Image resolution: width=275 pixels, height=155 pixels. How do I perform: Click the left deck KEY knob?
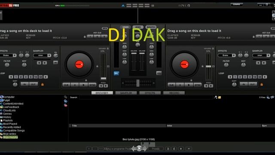point(24,65)
